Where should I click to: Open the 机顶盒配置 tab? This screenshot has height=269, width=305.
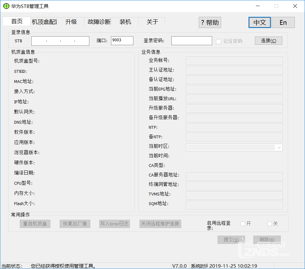(44, 22)
